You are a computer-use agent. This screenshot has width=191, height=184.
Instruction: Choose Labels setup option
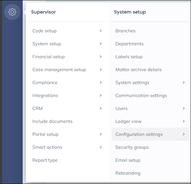tap(129, 57)
